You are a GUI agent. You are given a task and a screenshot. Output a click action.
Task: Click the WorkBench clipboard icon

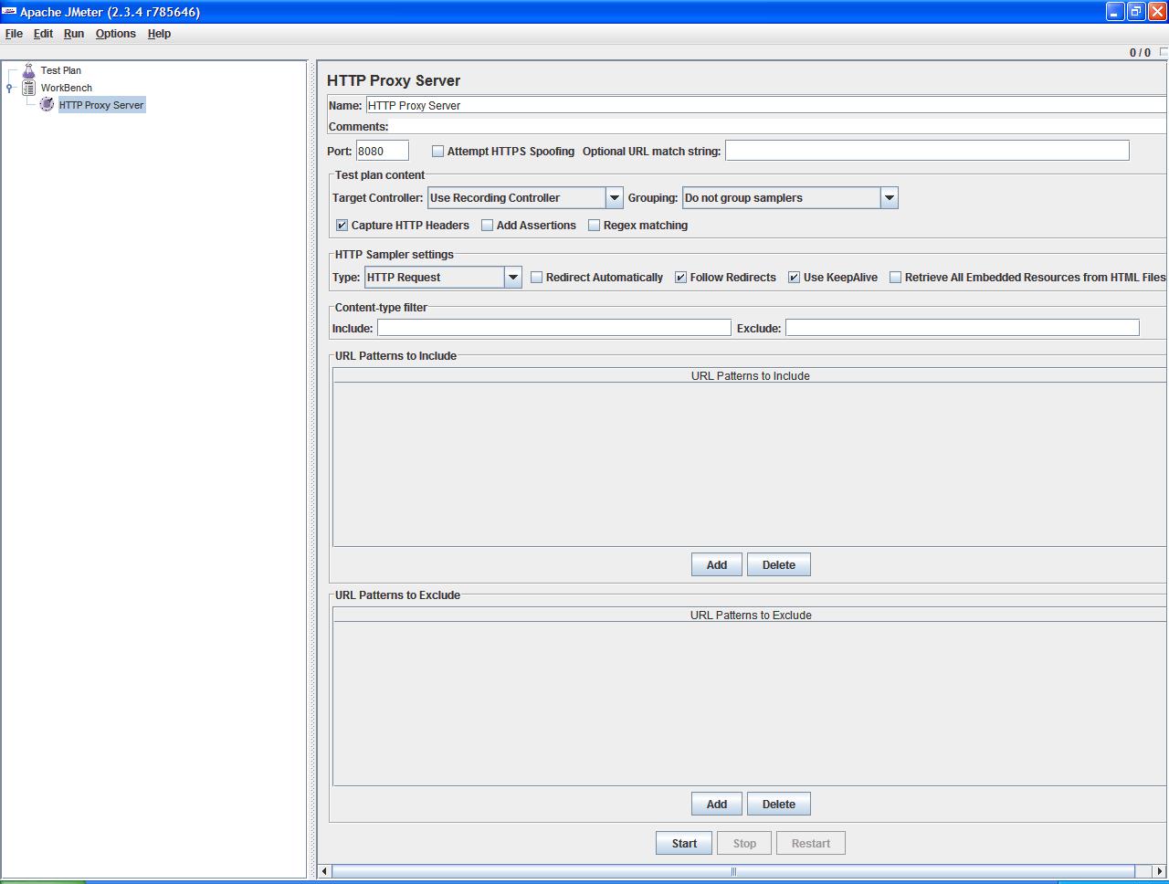[x=28, y=88]
